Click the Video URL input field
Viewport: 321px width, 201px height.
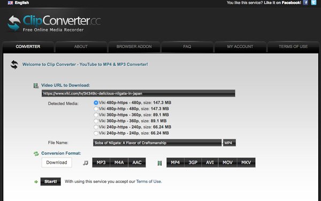(139, 93)
